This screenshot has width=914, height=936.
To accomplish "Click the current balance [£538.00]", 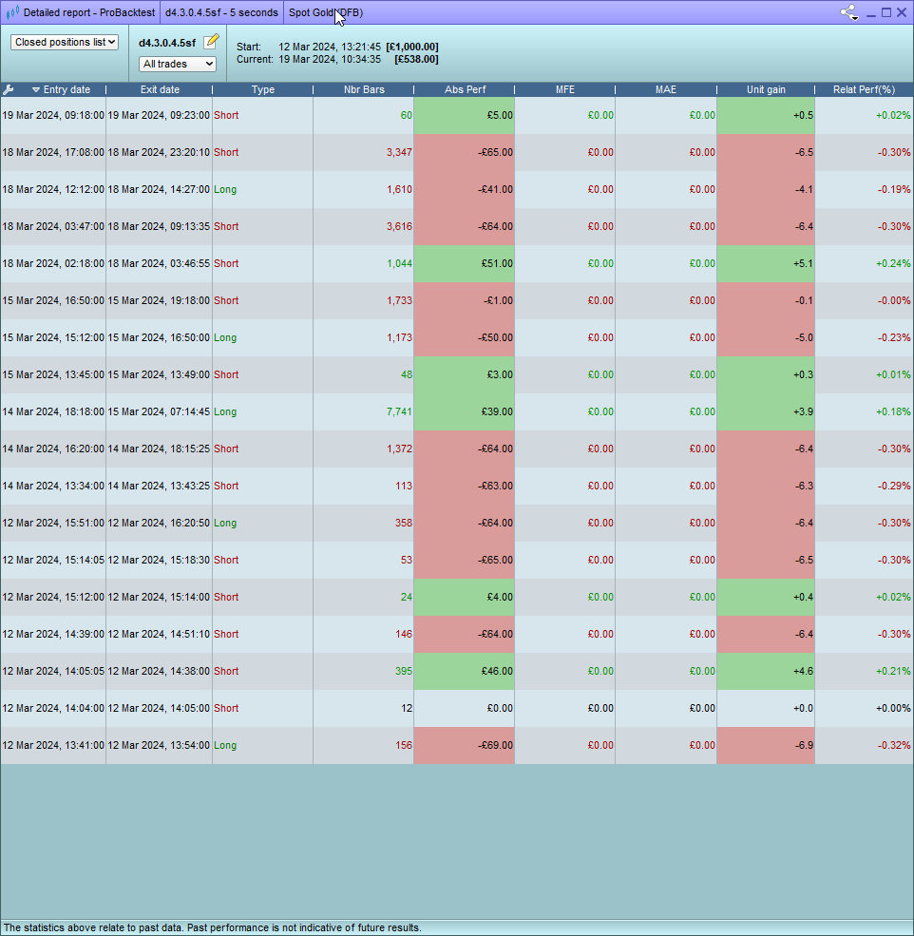I will [x=416, y=59].
